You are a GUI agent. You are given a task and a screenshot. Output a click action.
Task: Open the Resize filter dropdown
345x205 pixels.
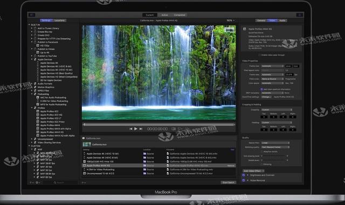point(275,143)
